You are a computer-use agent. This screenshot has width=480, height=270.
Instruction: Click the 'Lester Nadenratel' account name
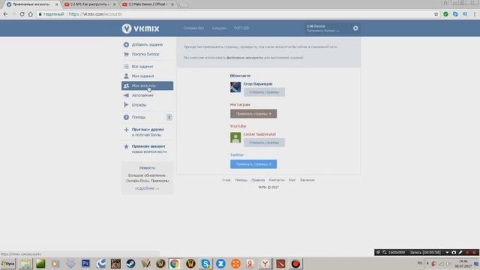point(259,134)
